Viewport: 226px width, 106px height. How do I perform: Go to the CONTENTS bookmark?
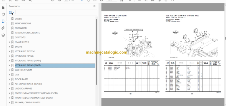pos(20,37)
